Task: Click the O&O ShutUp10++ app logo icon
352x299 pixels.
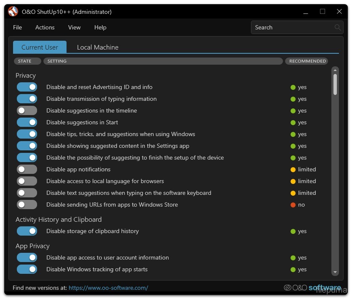Action: tap(13, 12)
